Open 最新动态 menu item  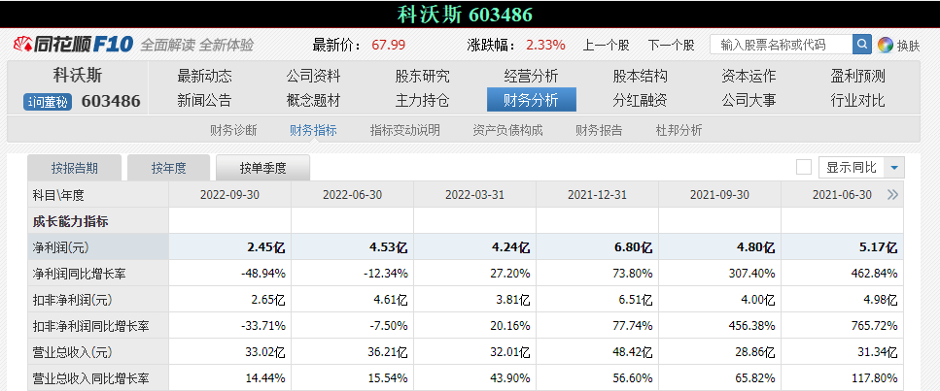204,76
